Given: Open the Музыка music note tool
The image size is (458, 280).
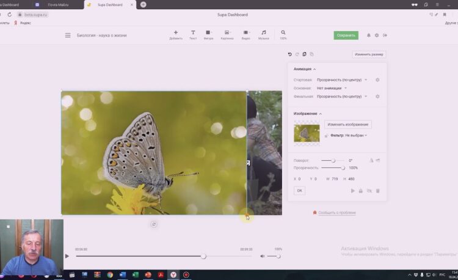Looking at the screenshot, I should tap(264, 33).
